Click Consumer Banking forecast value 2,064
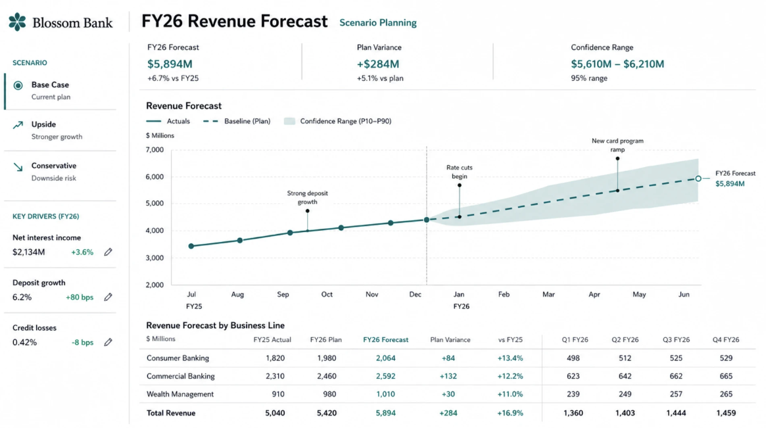Viewport: 766px width, 428px height. point(385,358)
